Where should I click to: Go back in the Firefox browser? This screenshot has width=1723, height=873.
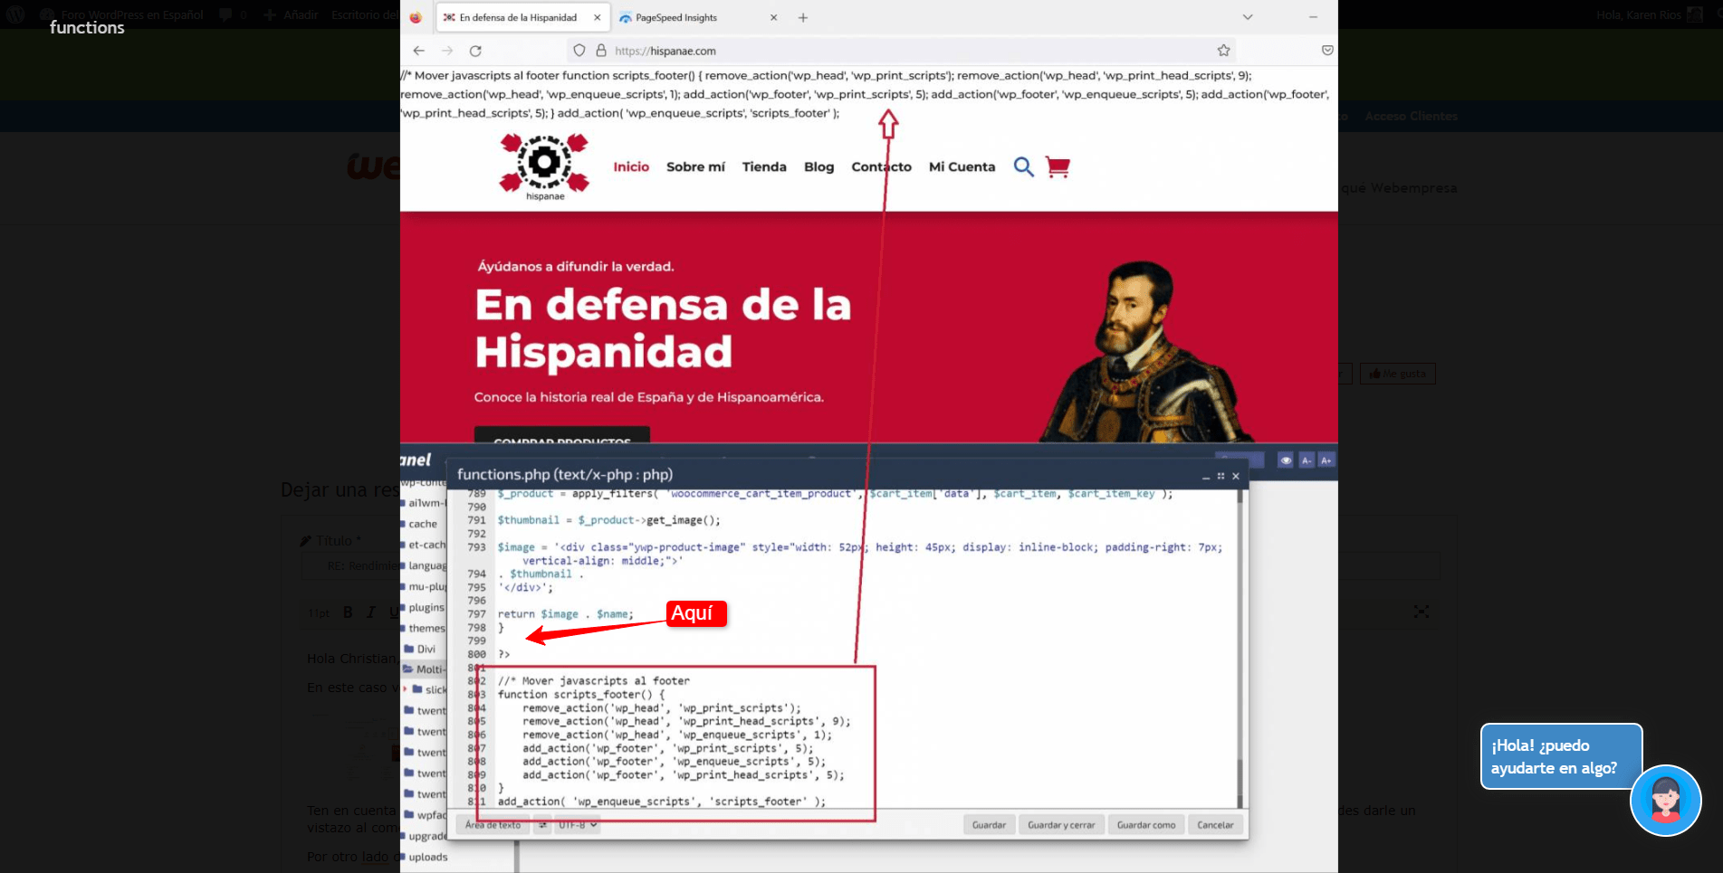tap(418, 51)
